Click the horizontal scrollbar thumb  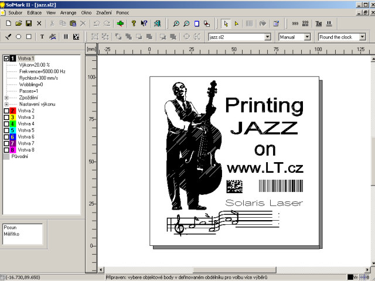234,270
